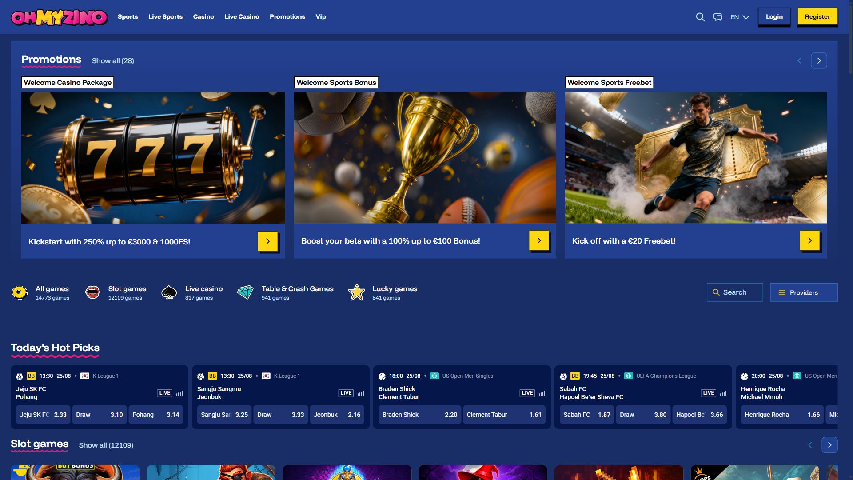Click LIVE badge on Sangju Sangmu match
This screenshot has height=480, width=853.
[346, 393]
